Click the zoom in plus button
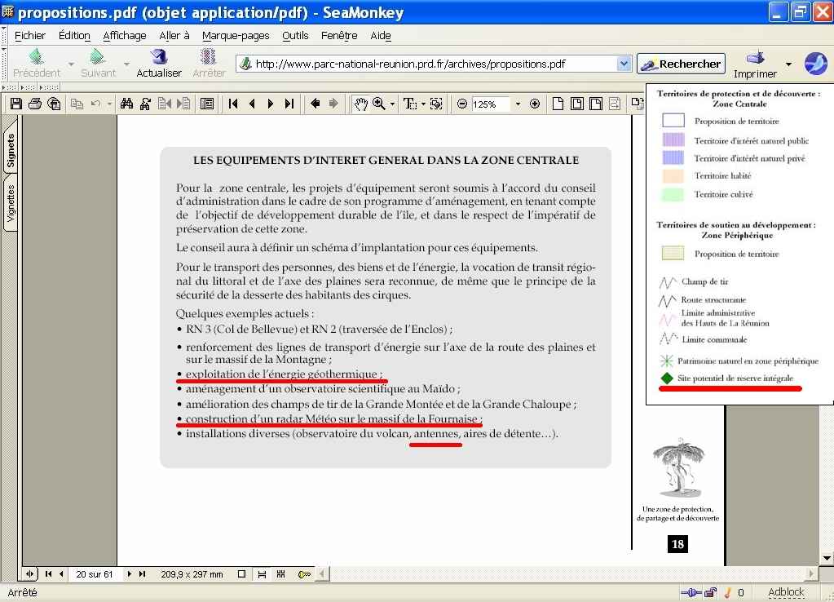Viewport: 834px width, 602px height. click(x=535, y=104)
